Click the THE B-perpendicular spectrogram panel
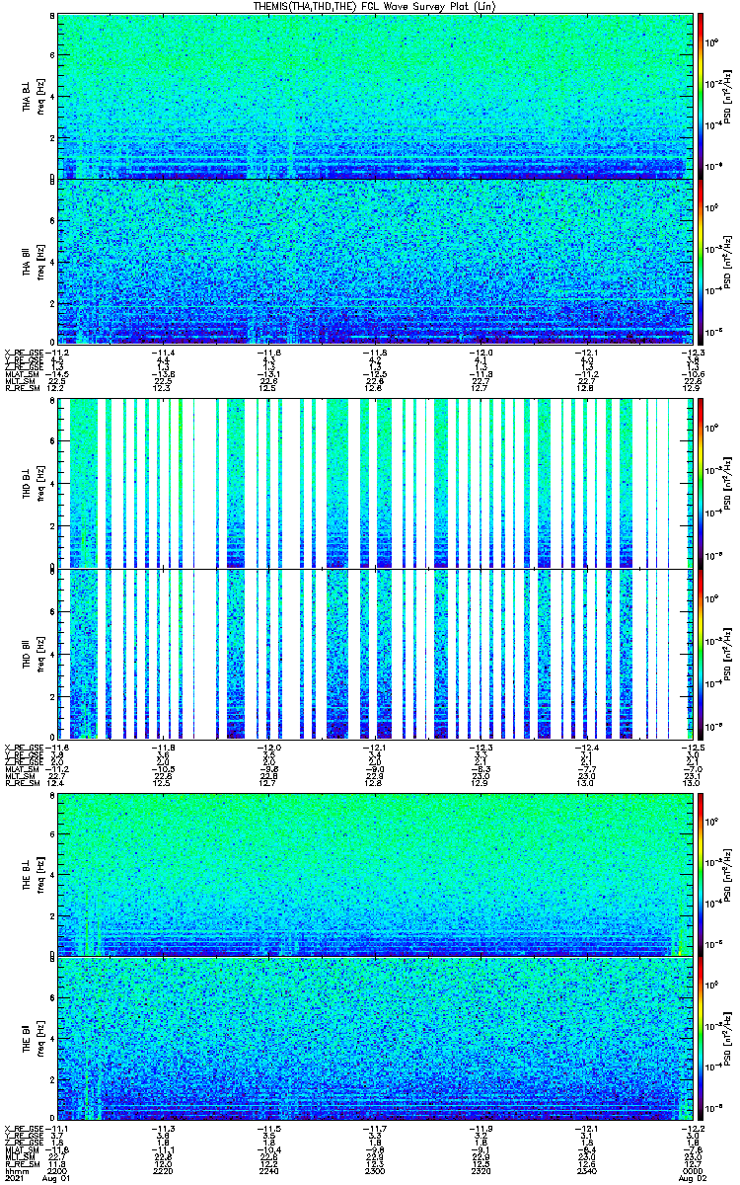The width and height of the screenshot is (740, 1185). click(375, 875)
